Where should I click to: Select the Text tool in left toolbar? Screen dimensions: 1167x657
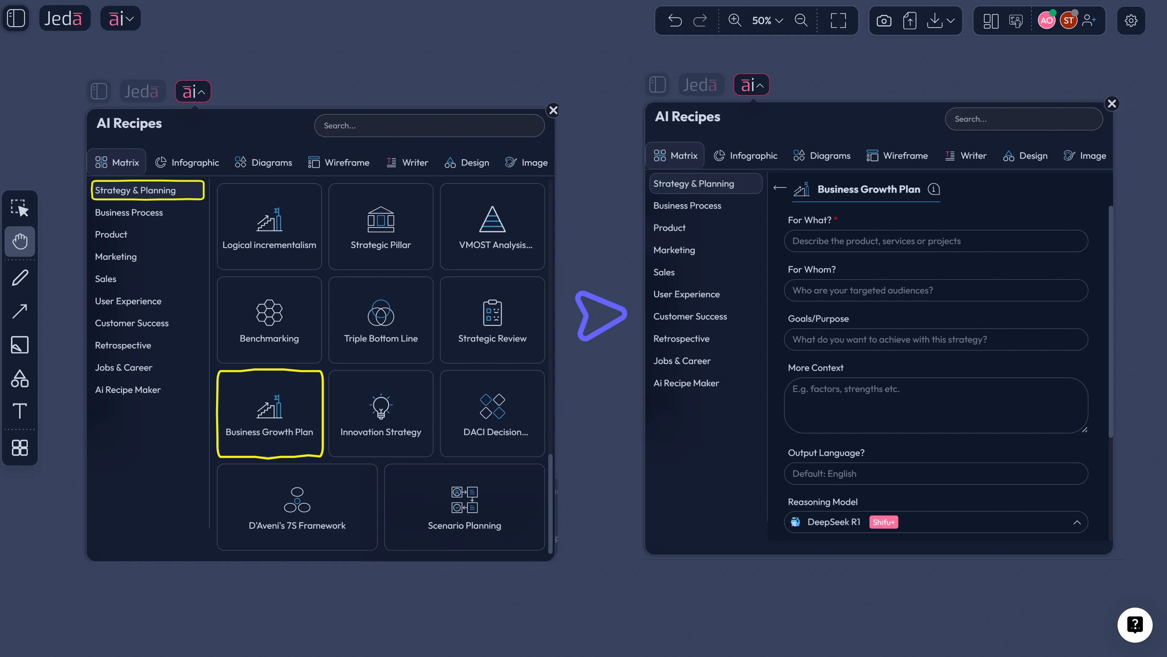[x=20, y=411]
